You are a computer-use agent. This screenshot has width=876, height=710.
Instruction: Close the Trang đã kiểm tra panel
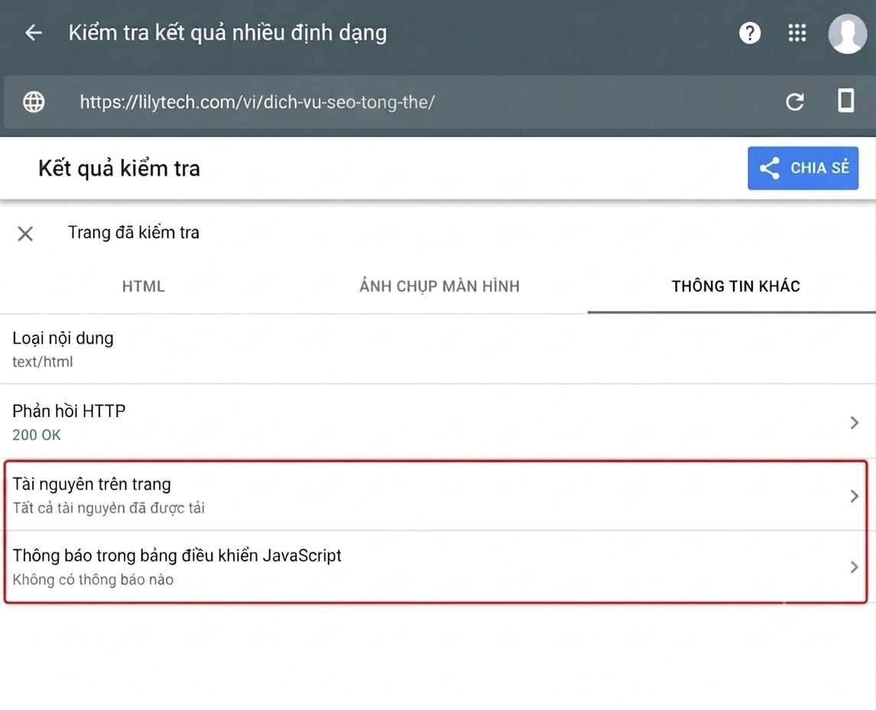click(x=25, y=233)
